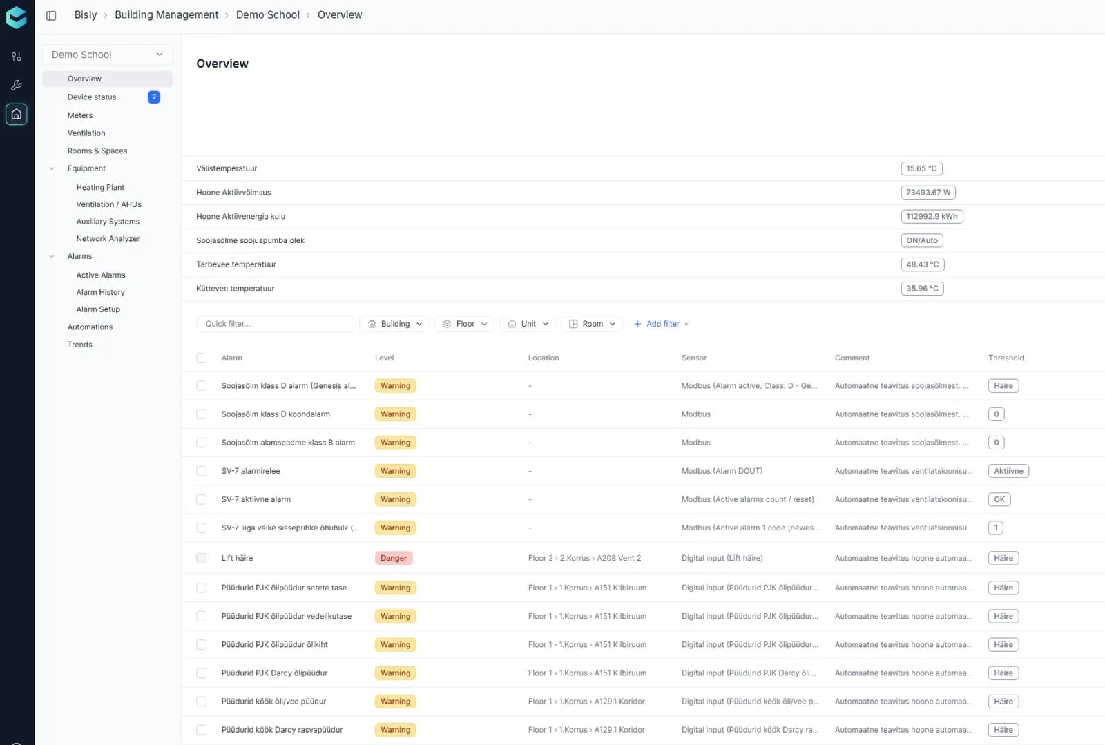1105x745 pixels.
Task: Click the Bisly logo icon
Action: 17,17
